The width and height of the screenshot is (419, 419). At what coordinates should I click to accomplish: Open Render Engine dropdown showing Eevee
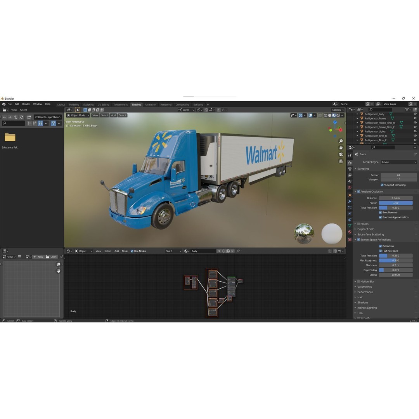[399, 162]
